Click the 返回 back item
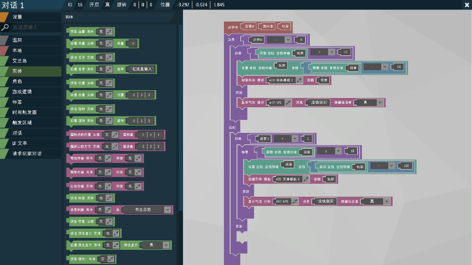The image size is (472, 265). 17,40
